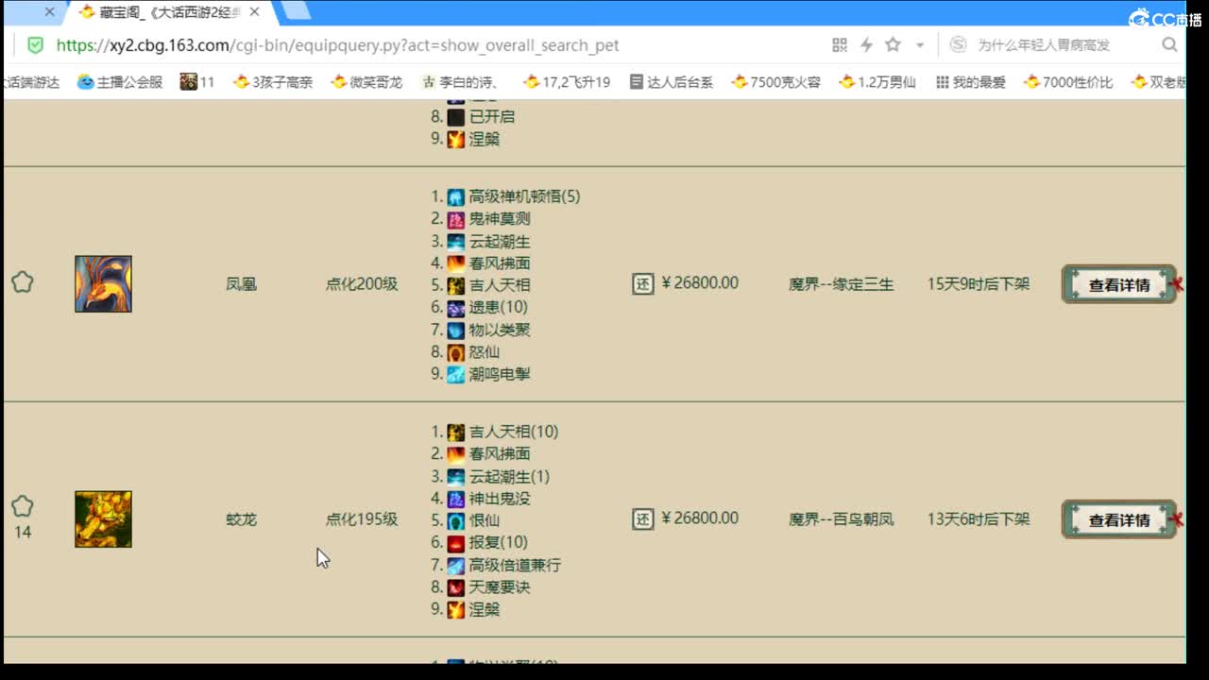Screen dimensions: 1209x680
Task: Select the 13天6时后下架 expiry text
Action: [979, 518]
